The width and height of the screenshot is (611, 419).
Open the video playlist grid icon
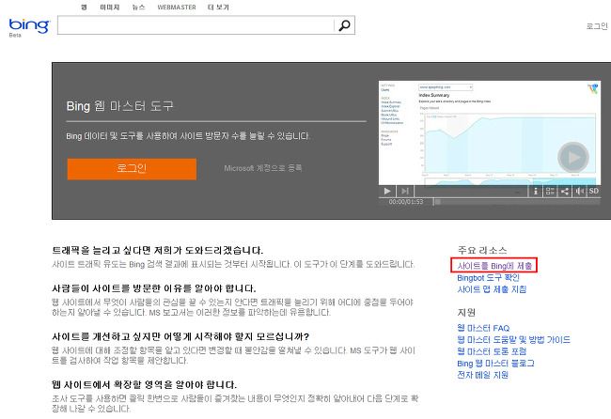(x=550, y=192)
